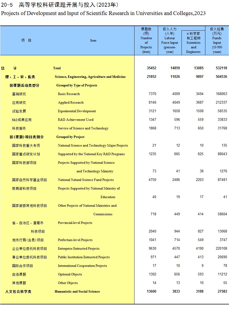Select 'Optional Objects' row label
Screen dimensions: 229x313
pyautogui.click(x=70, y=274)
